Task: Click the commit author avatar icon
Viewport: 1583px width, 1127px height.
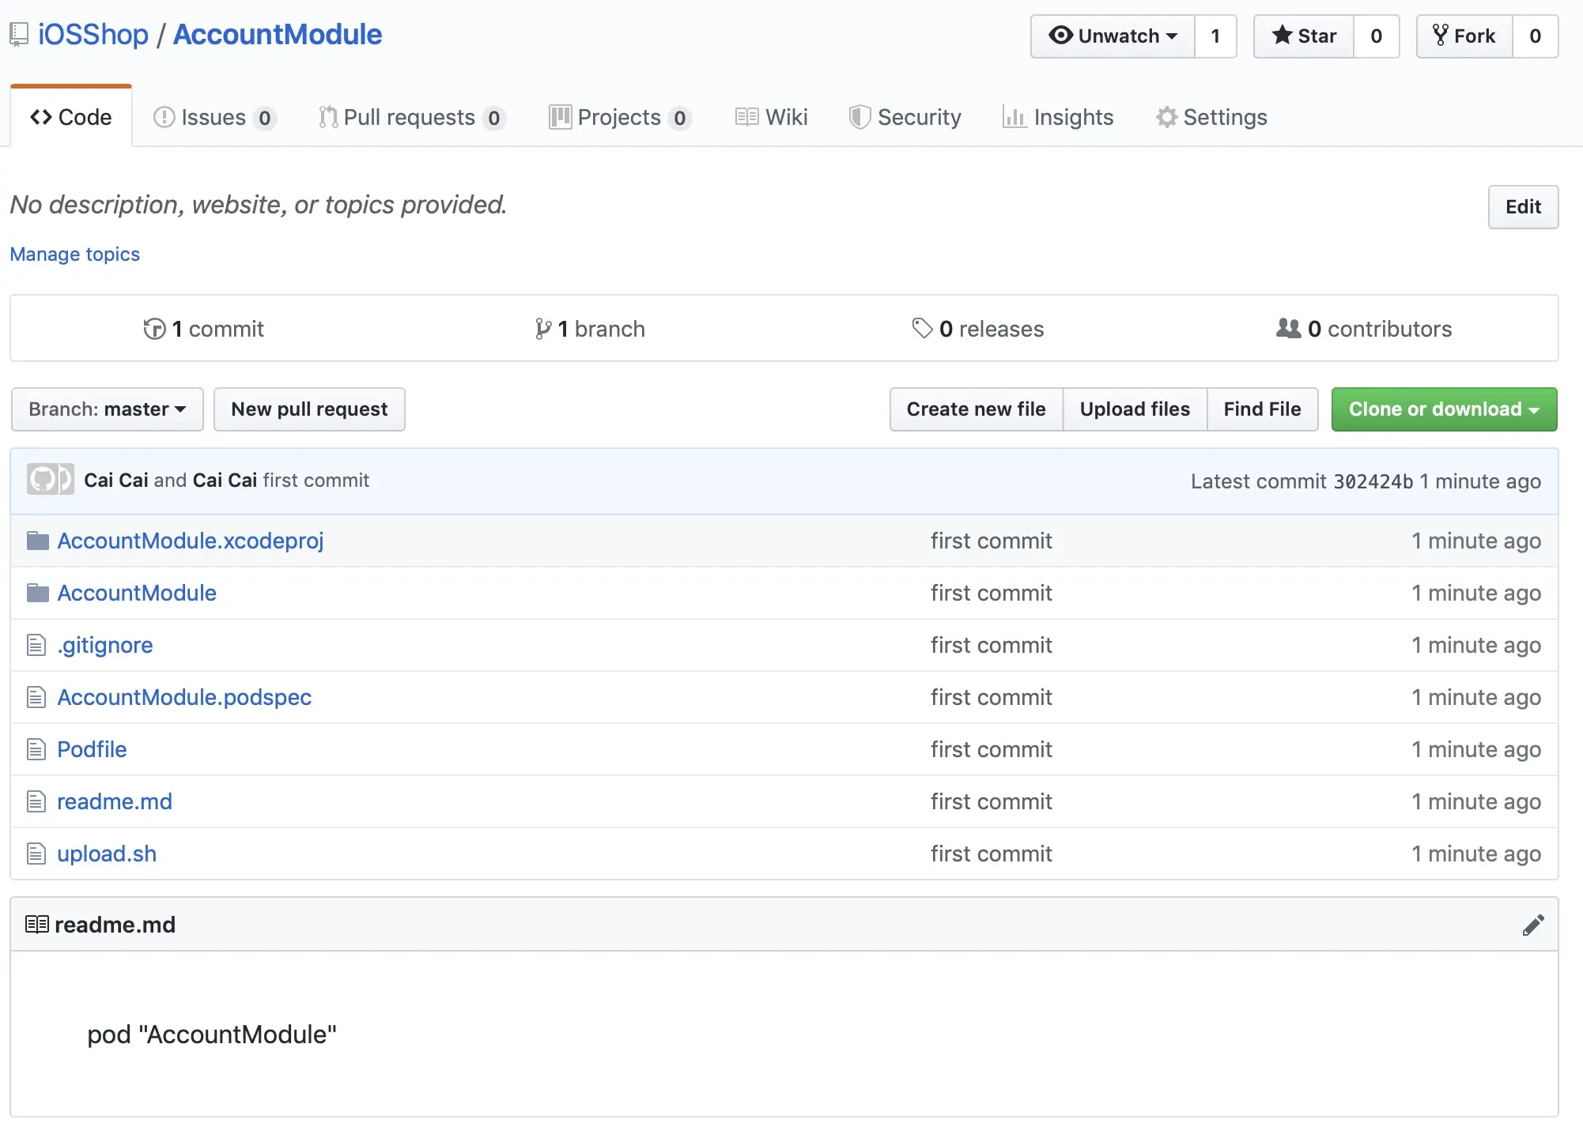Action: [50, 480]
